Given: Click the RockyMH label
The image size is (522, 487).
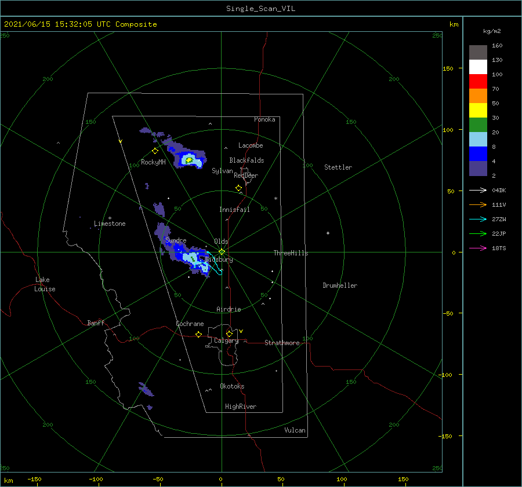Looking at the screenshot, I should (x=153, y=162).
